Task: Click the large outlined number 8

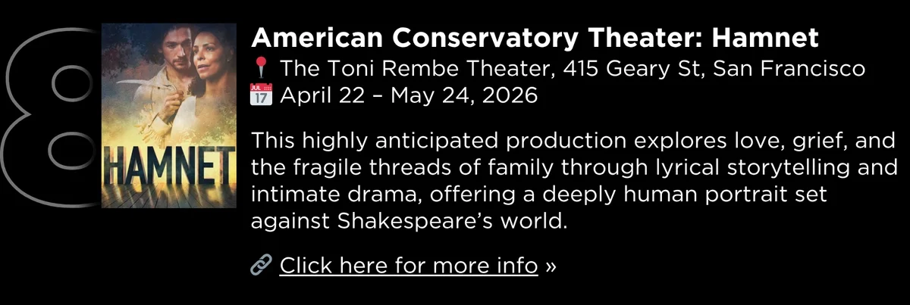Action: click(x=45, y=114)
